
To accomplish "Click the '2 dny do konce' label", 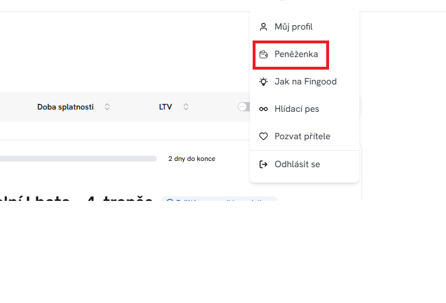I will click(x=192, y=159).
